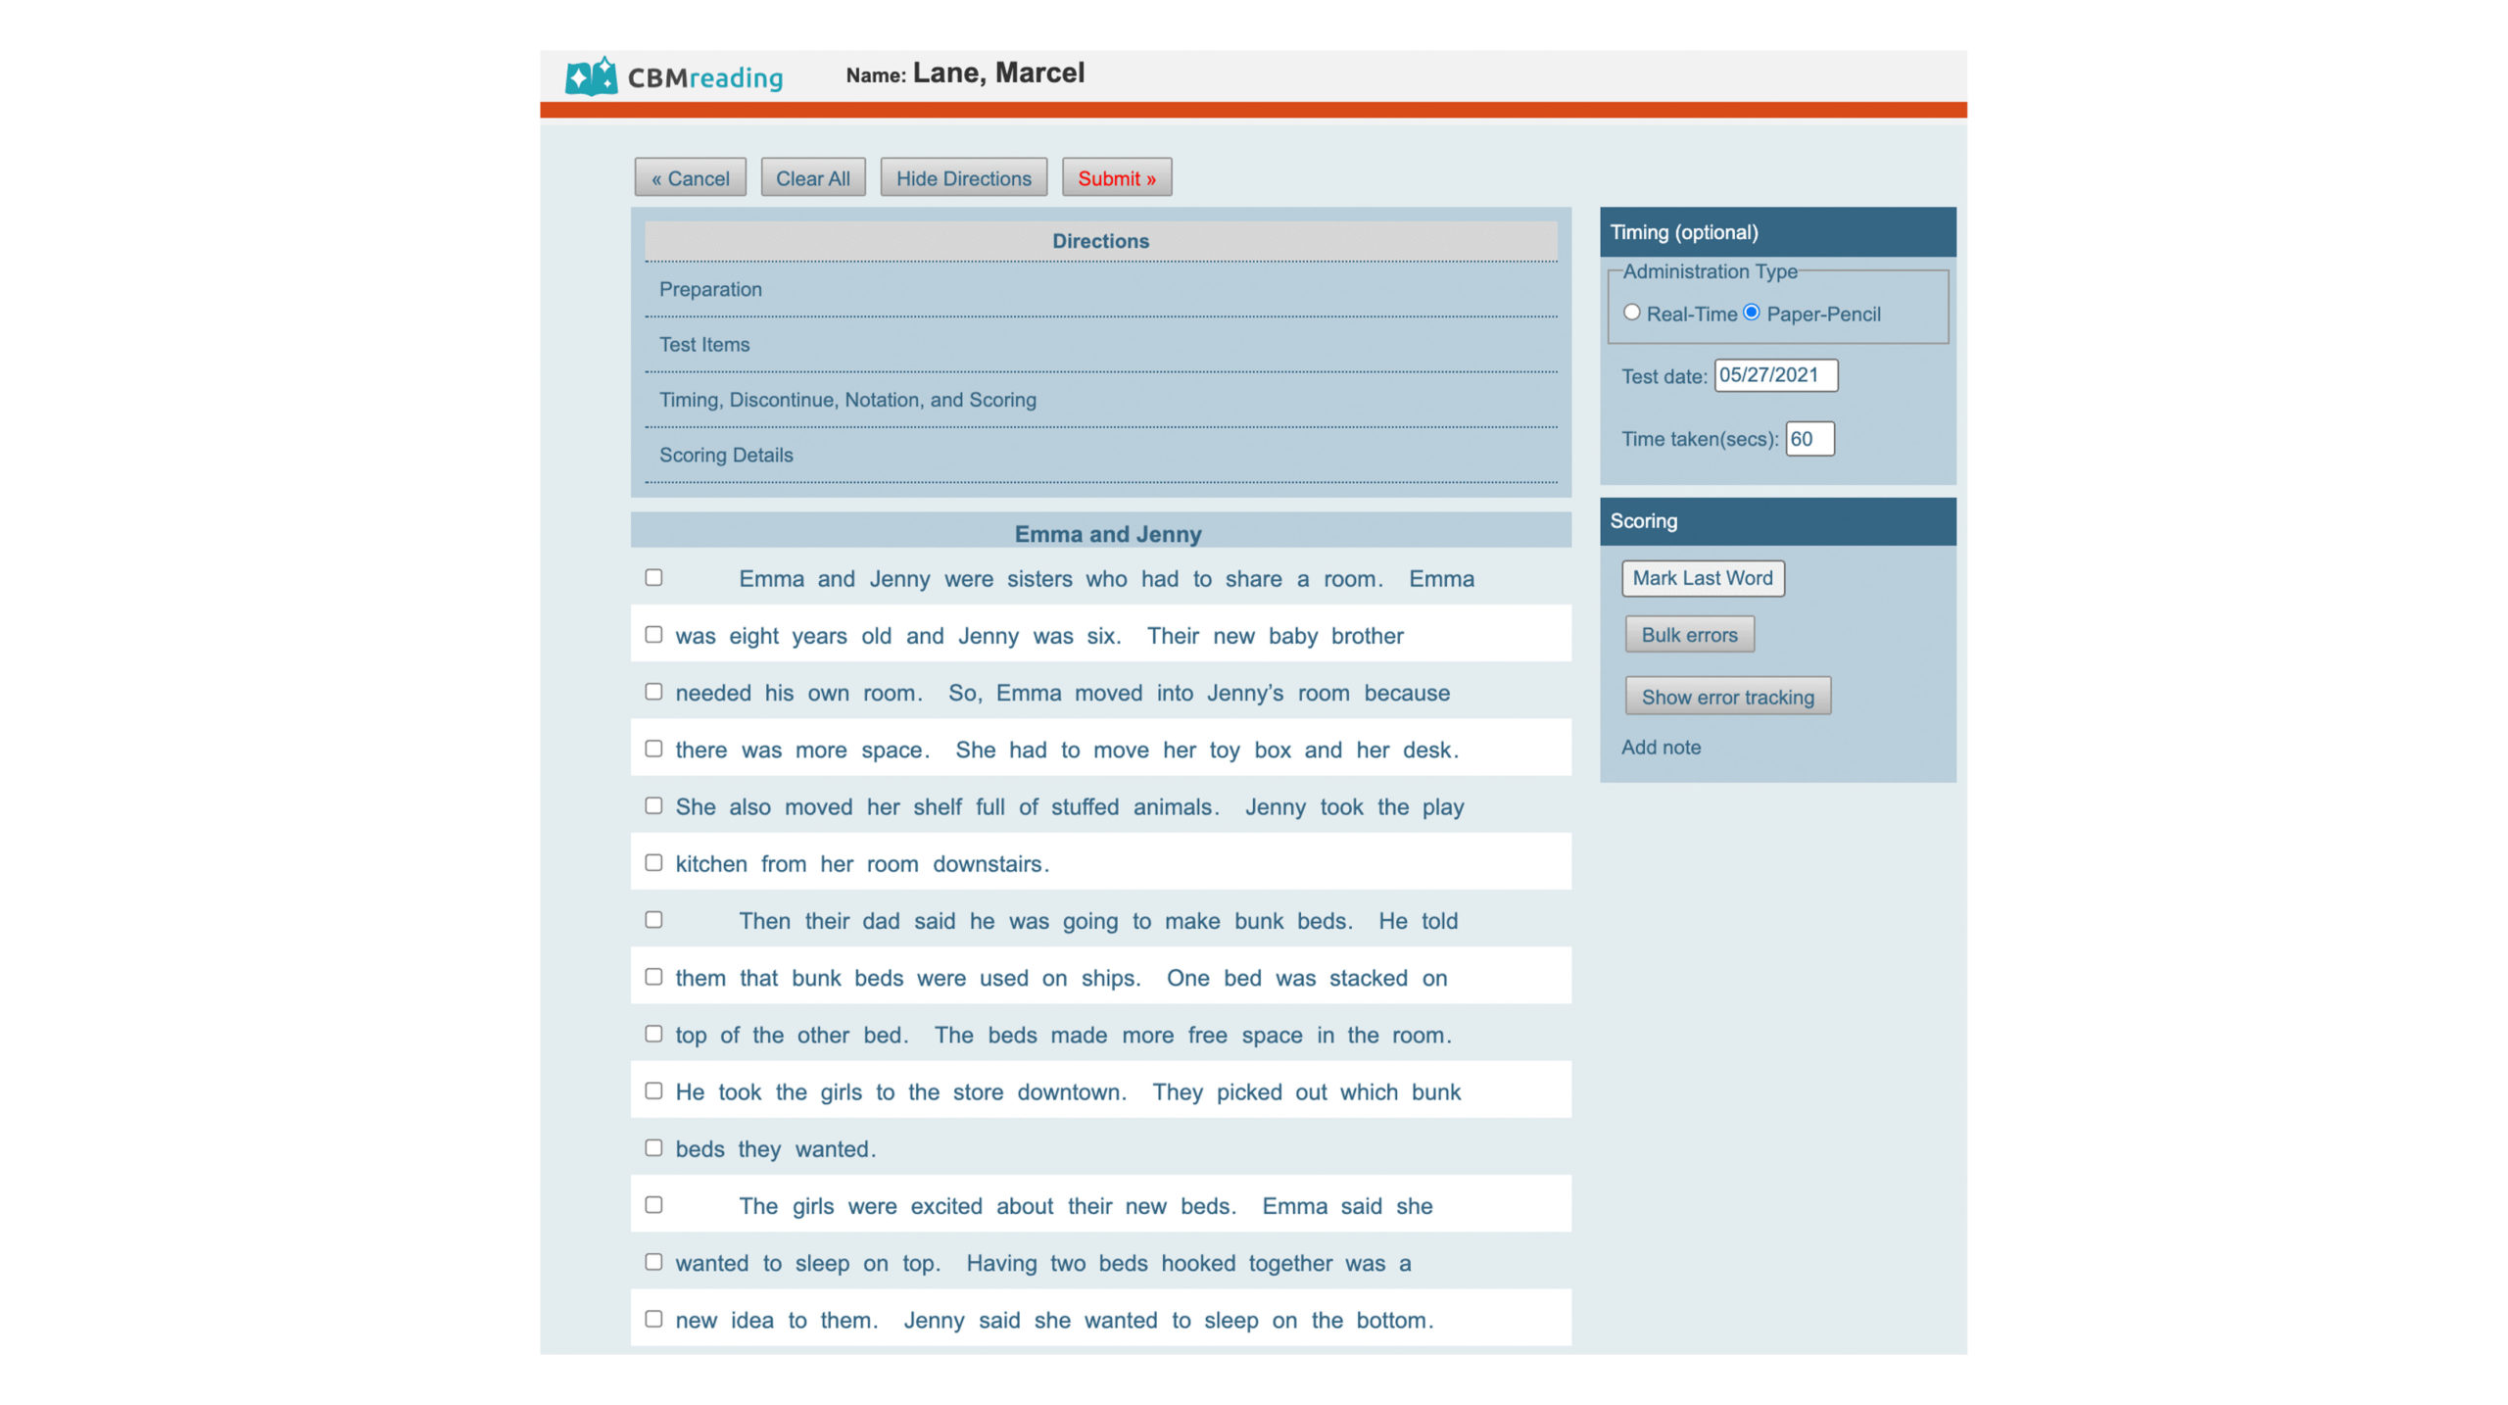Click the Add note link

pyautogui.click(x=1661, y=747)
